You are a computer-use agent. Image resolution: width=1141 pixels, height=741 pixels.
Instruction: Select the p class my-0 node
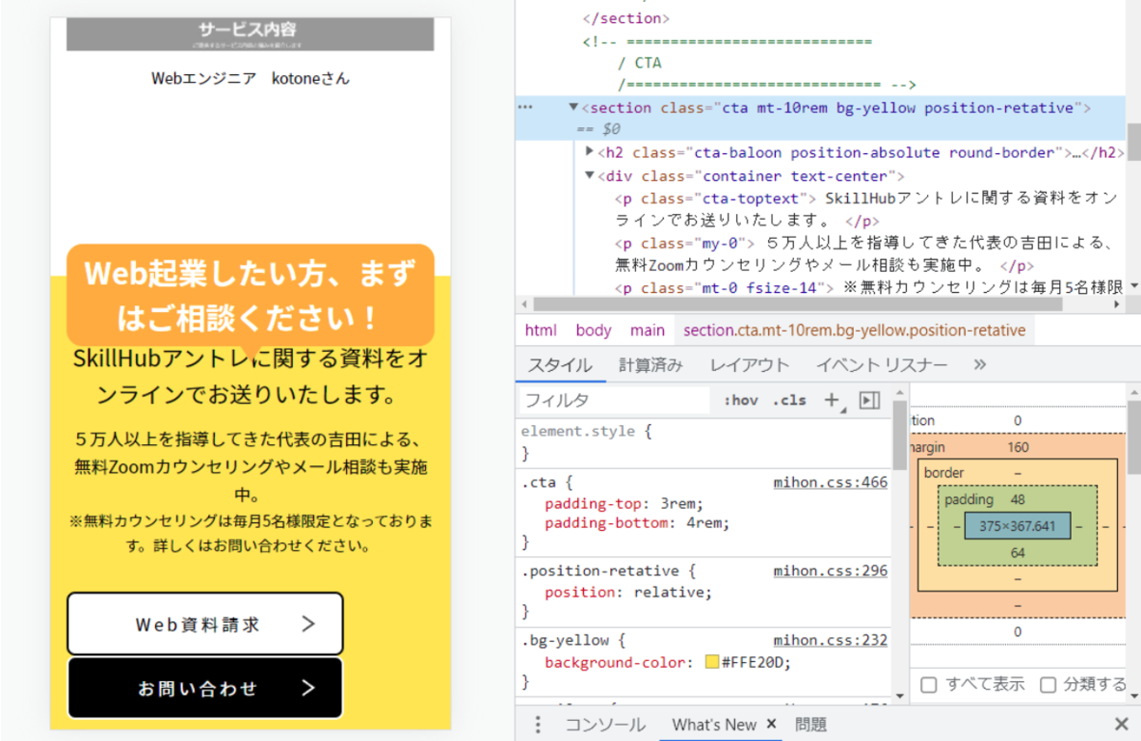pyautogui.click(x=865, y=254)
